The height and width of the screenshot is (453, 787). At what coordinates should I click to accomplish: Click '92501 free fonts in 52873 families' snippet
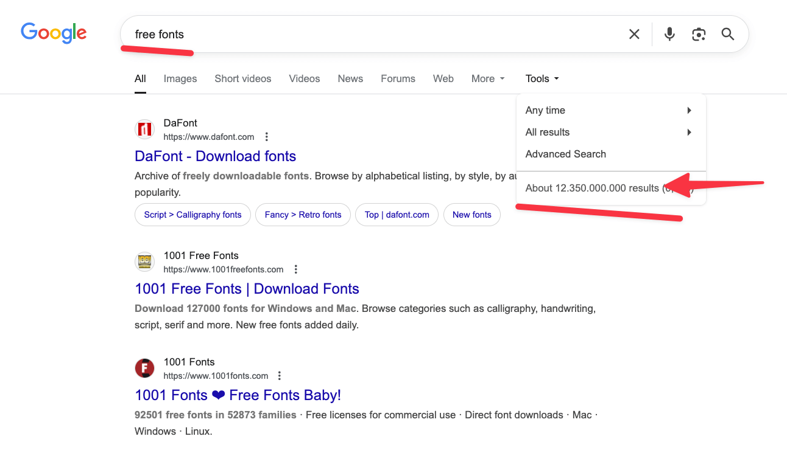point(216,415)
